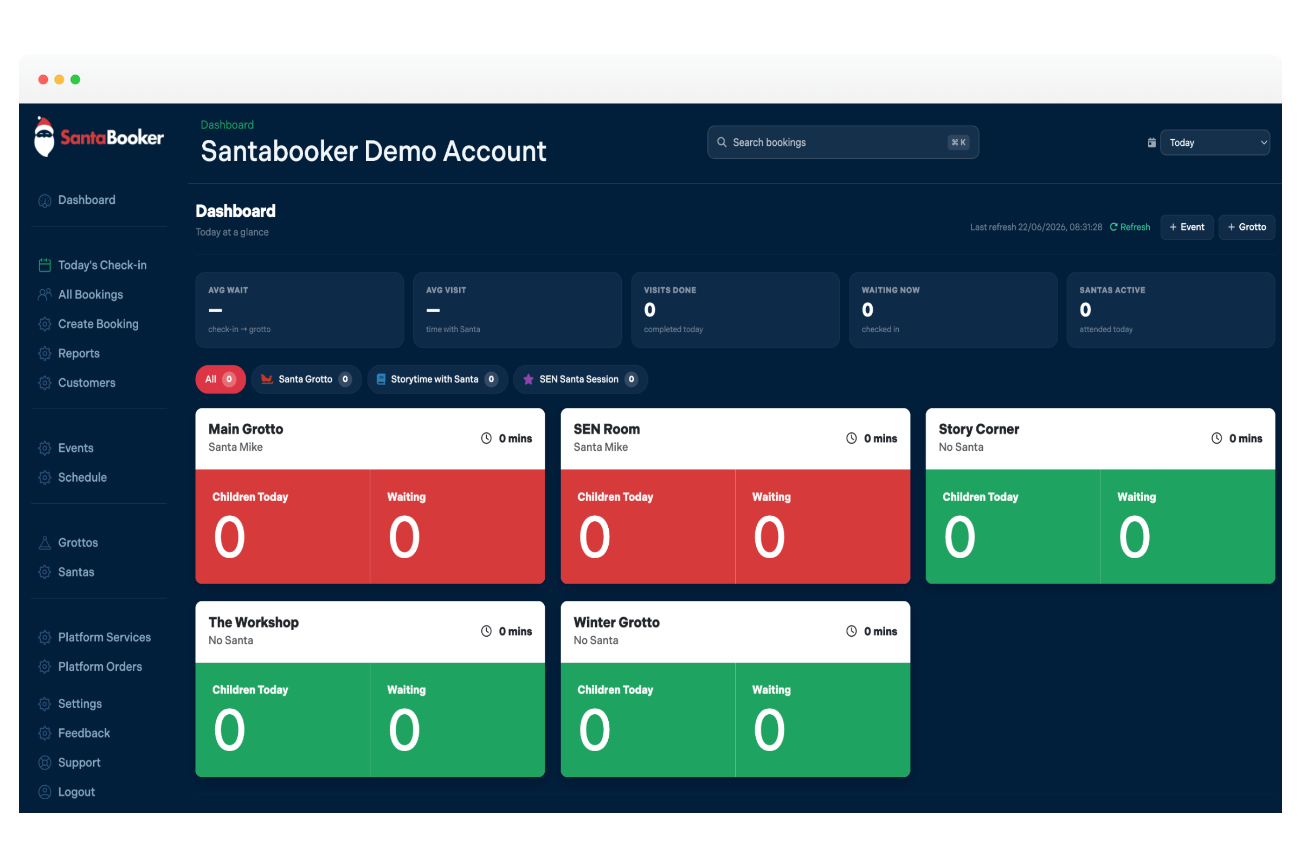The height and width of the screenshot is (867, 1301).
Task: Open Platform Services menu item
Action: 105,637
